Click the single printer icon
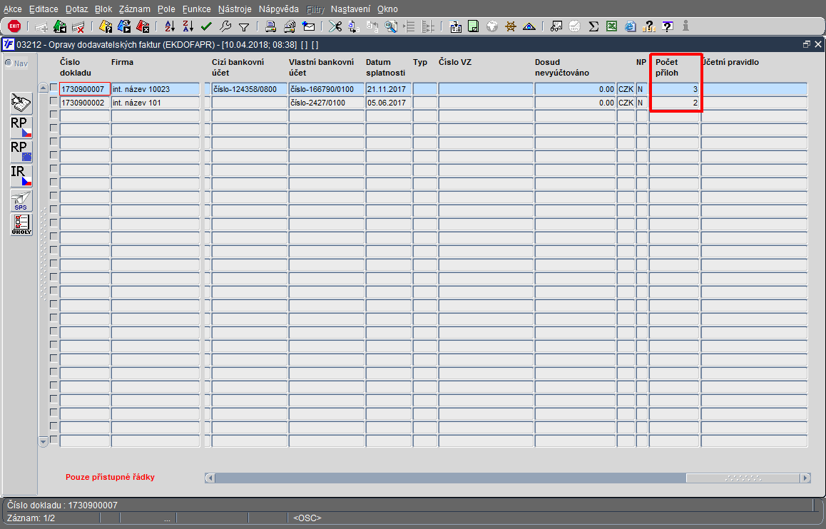 (270, 26)
